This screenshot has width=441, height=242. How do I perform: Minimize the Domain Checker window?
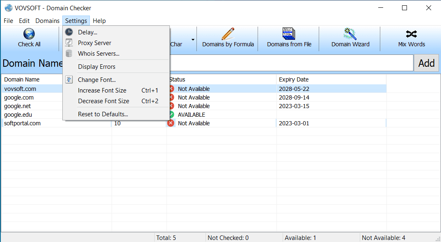click(x=380, y=8)
